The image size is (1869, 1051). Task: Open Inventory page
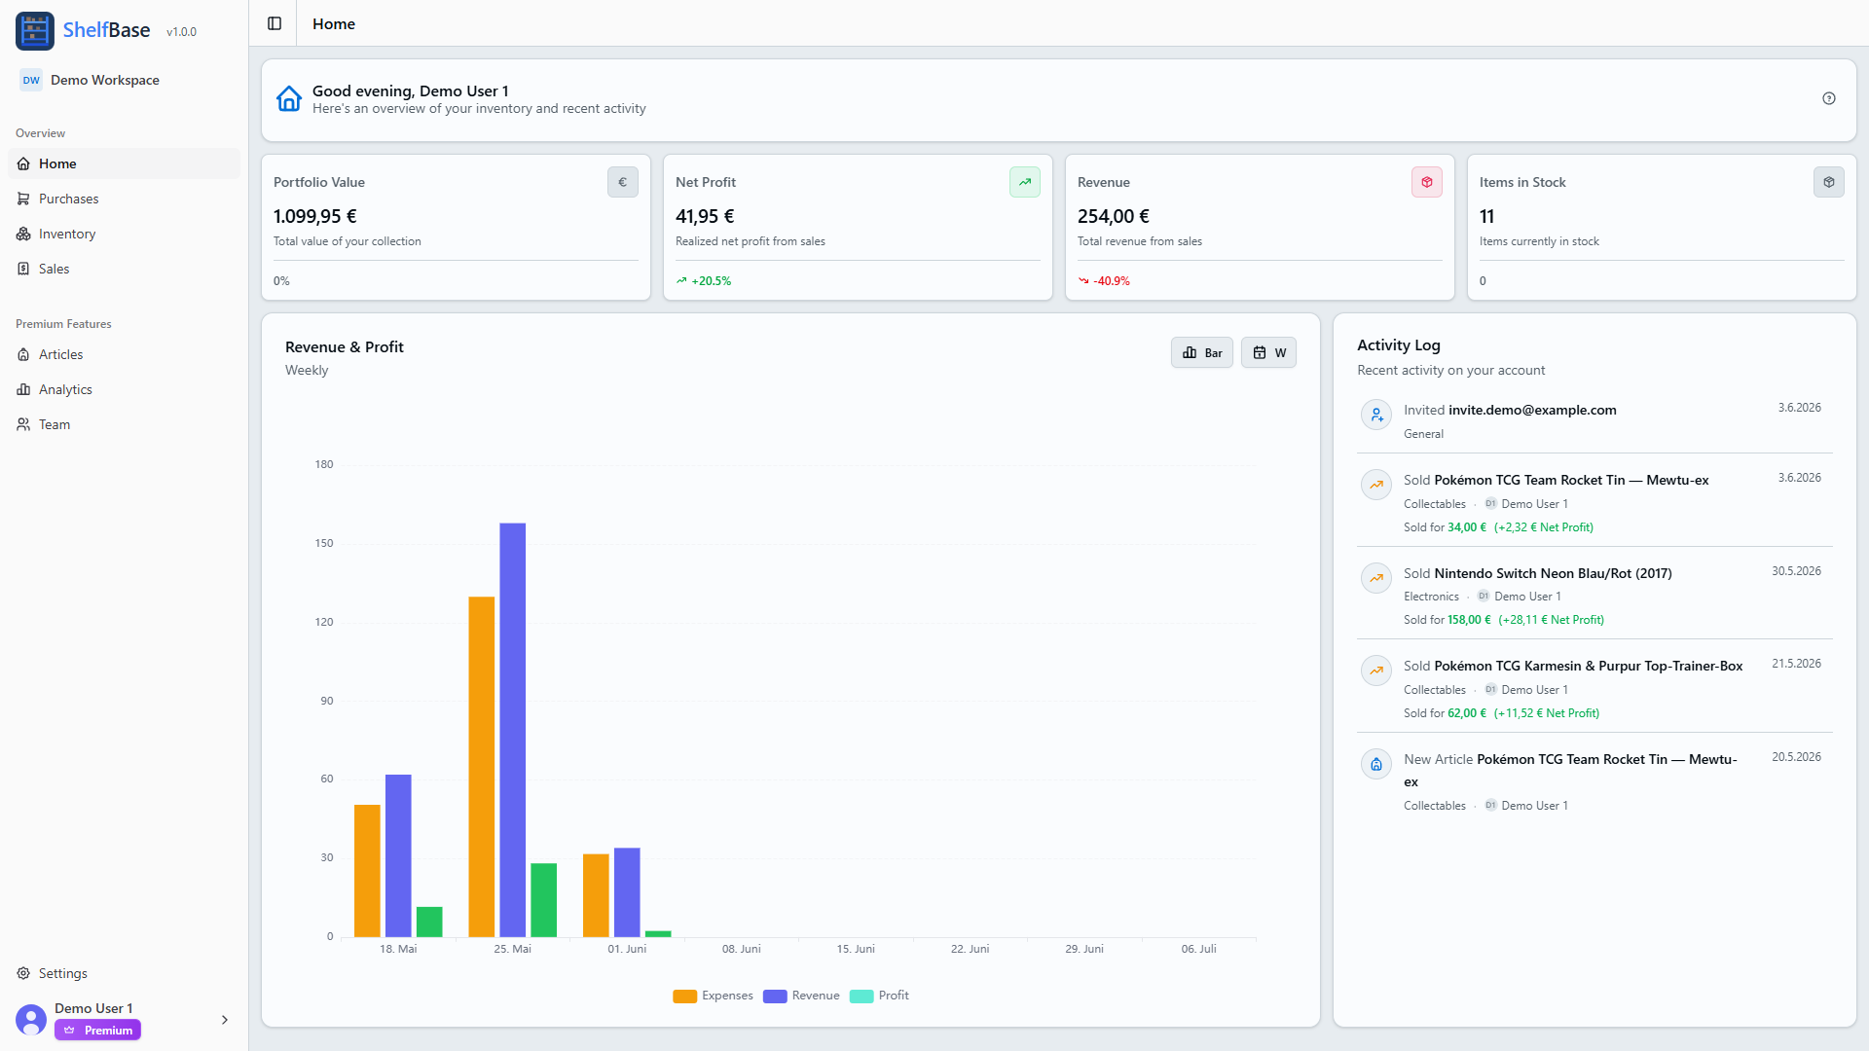coord(124,234)
